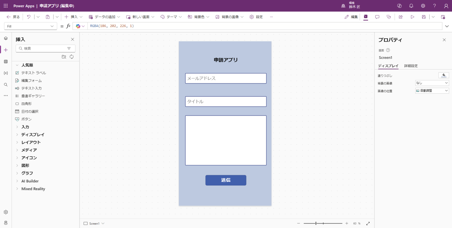The height and width of the screenshot is (228, 452).
Task: Open the 背景の画像 dropdown in properties
Action: pos(432,83)
